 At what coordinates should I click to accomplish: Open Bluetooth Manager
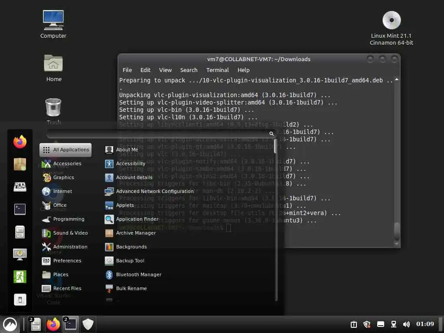133,274
